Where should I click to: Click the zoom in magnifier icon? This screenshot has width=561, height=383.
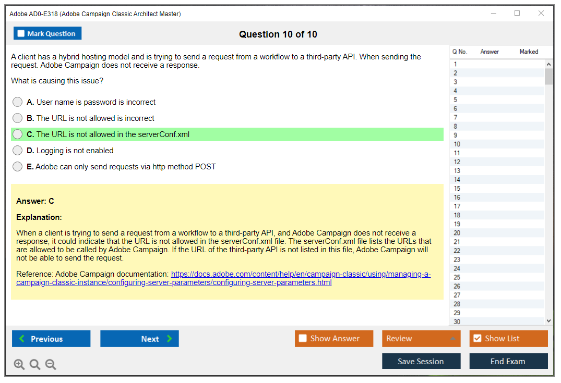click(x=19, y=365)
